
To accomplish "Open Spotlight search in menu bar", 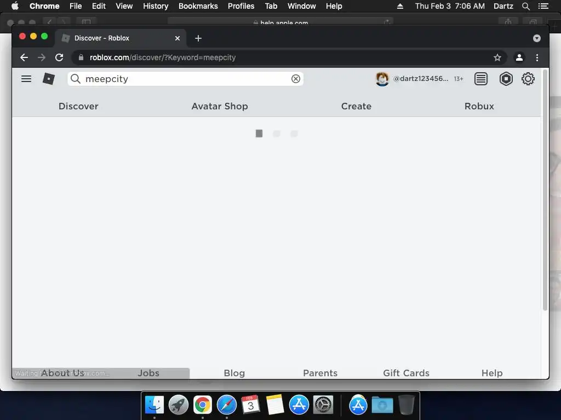I will tap(525, 6).
